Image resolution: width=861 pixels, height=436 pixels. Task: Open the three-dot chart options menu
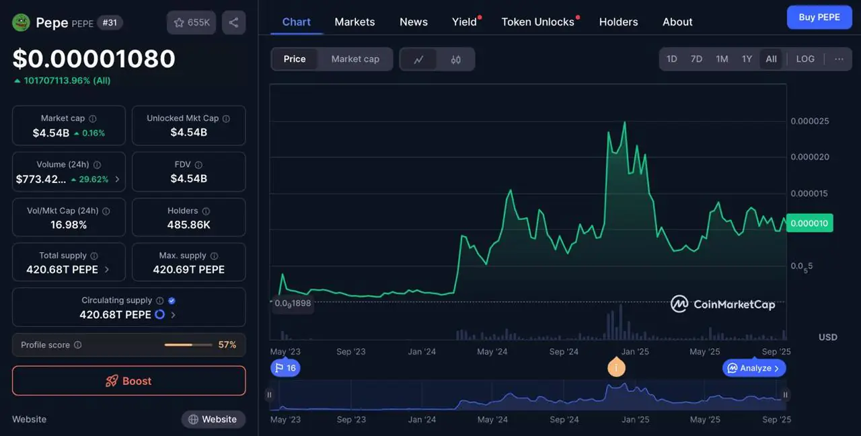[839, 59]
